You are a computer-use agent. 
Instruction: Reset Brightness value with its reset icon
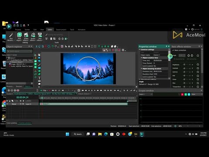(x=198, y=65)
